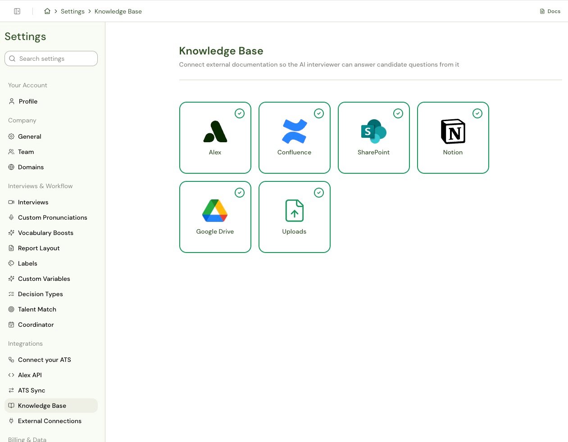Image resolution: width=568 pixels, height=442 pixels.
Task: Open Custom Variables settings
Action: pyautogui.click(x=51, y=279)
